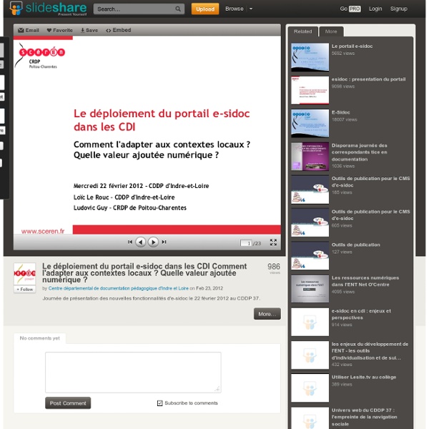Open 'Les ressources numériques' thumbnail
The width and height of the screenshot is (429, 429).
click(x=310, y=289)
